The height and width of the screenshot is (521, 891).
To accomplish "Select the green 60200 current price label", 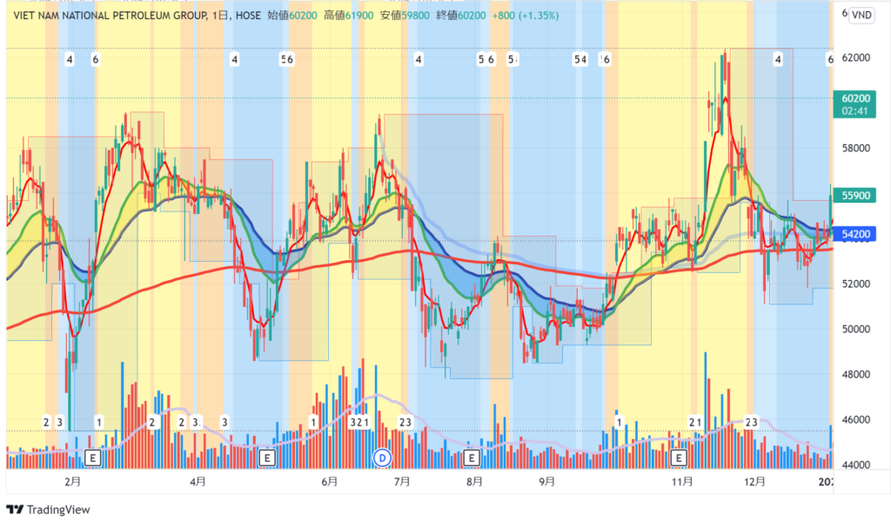I will [854, 104].
